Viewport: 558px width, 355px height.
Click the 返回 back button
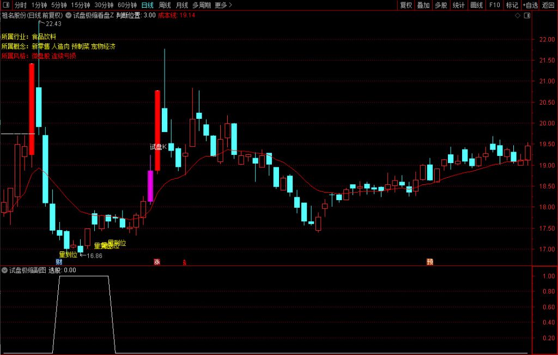548,5
